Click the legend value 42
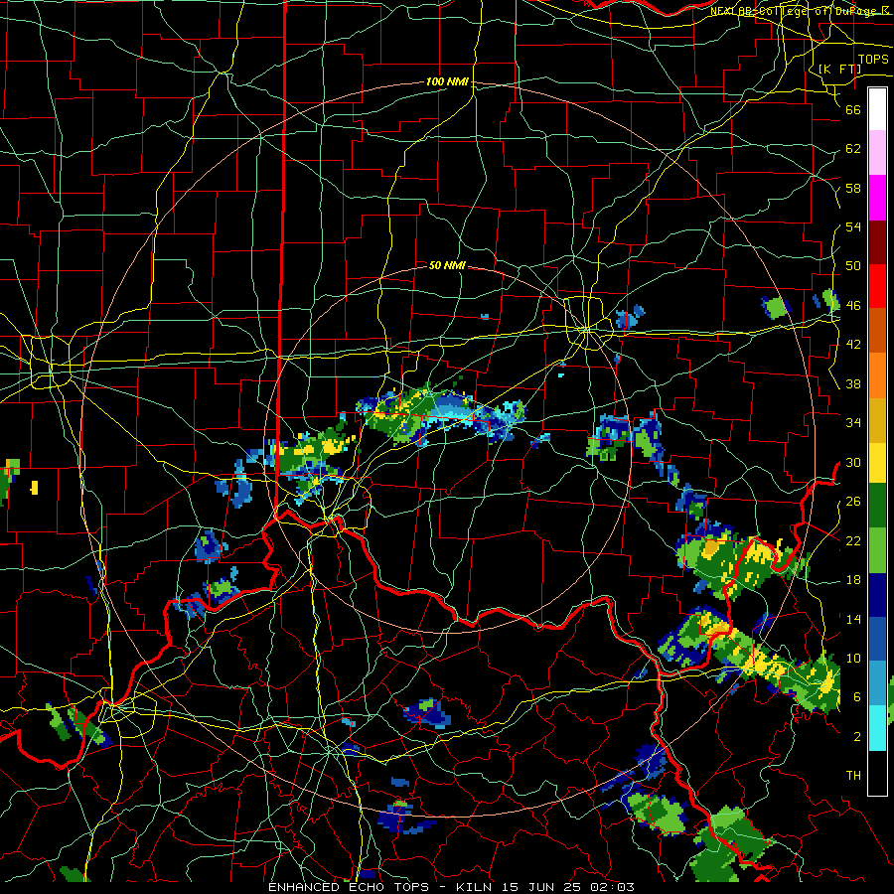The image size is (894, 894). [x=853, y=345]
